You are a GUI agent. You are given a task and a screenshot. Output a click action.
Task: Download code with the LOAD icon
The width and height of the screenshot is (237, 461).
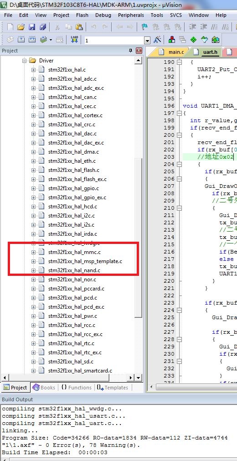(75, 39)
